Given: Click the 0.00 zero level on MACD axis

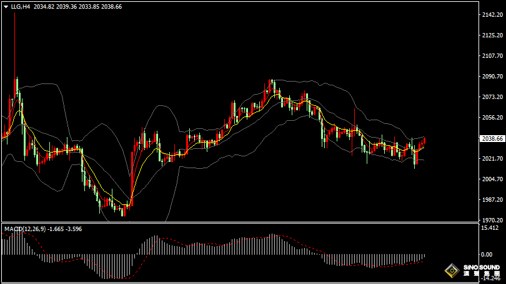Looking at the screenshot, I should [486, 255].
